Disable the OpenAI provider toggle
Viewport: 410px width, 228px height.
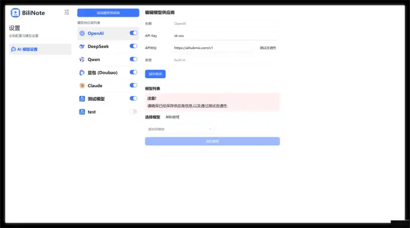tap(134, 33)
